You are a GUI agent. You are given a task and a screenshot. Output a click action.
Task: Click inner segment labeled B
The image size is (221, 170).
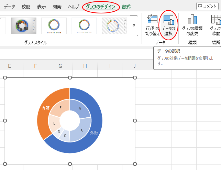[x=81, y=131]
